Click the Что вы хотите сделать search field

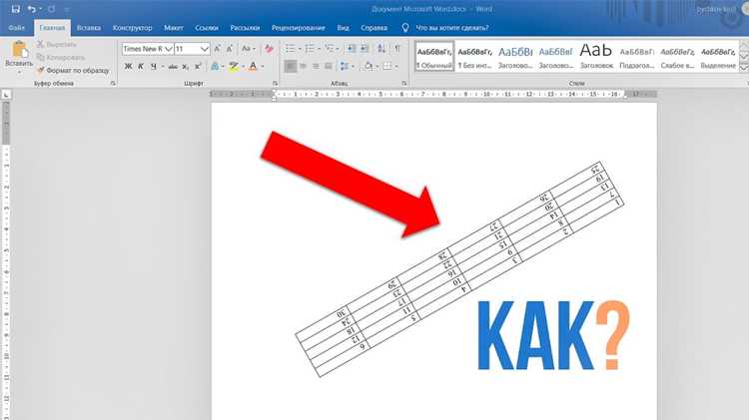[451, 28]
